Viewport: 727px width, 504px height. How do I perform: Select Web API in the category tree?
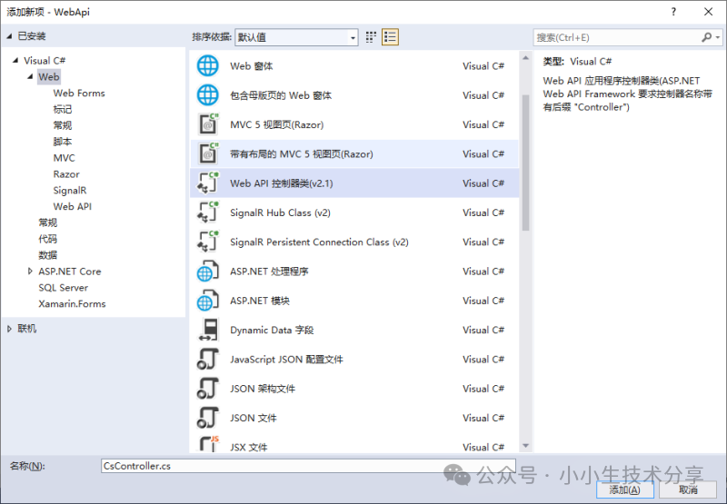(72, 206)
